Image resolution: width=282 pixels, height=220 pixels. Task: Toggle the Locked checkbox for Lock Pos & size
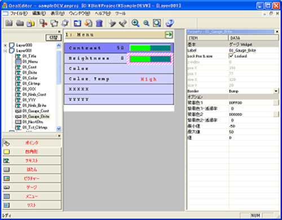(231, 56)
